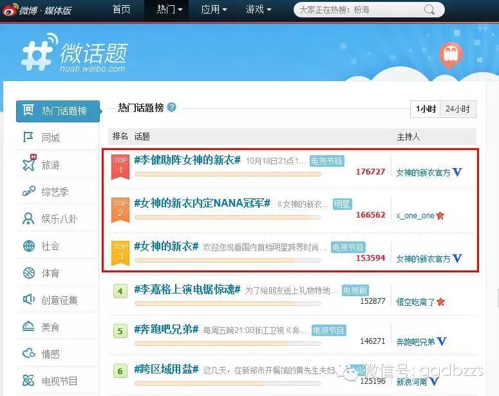
Task: Click the V badge next to 新浪河南
Action: coord(433,381)
